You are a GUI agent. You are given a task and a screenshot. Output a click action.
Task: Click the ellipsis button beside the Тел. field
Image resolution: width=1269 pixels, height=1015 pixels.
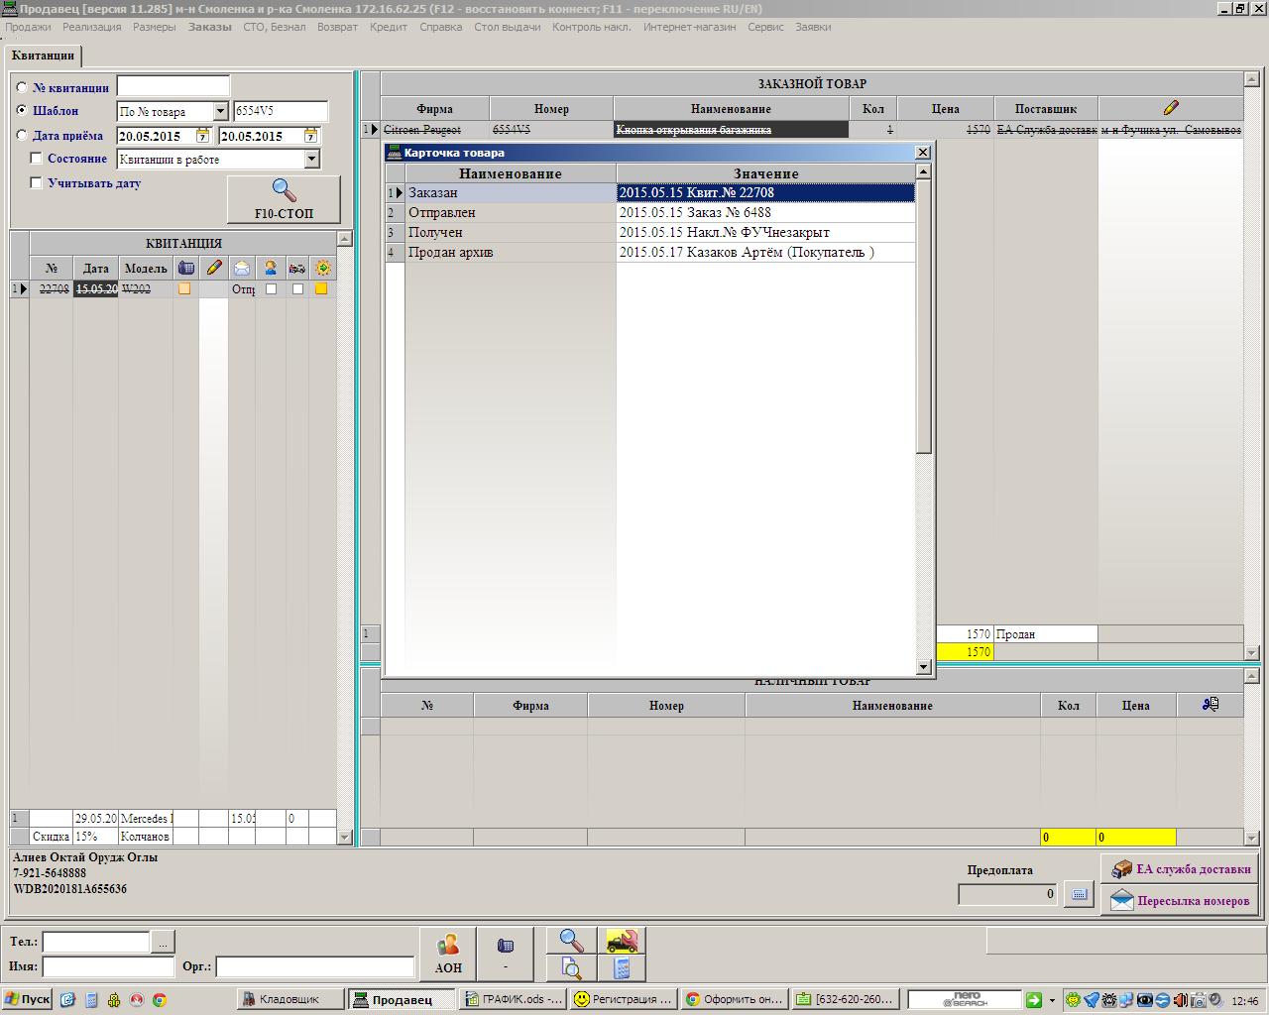(x=163, y=942)
